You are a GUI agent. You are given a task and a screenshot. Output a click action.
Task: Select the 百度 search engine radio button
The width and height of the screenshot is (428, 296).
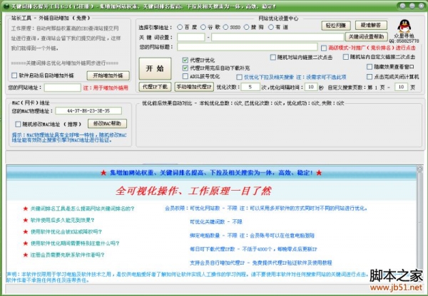tap(180, 27)
